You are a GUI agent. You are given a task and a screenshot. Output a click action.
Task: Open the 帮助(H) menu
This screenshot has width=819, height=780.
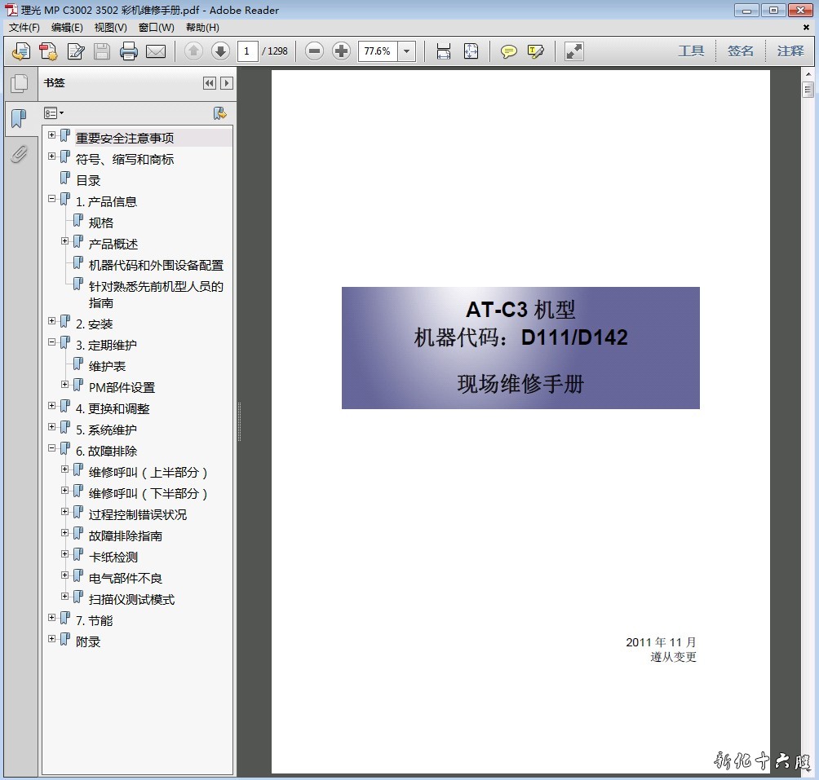point(202,28)
